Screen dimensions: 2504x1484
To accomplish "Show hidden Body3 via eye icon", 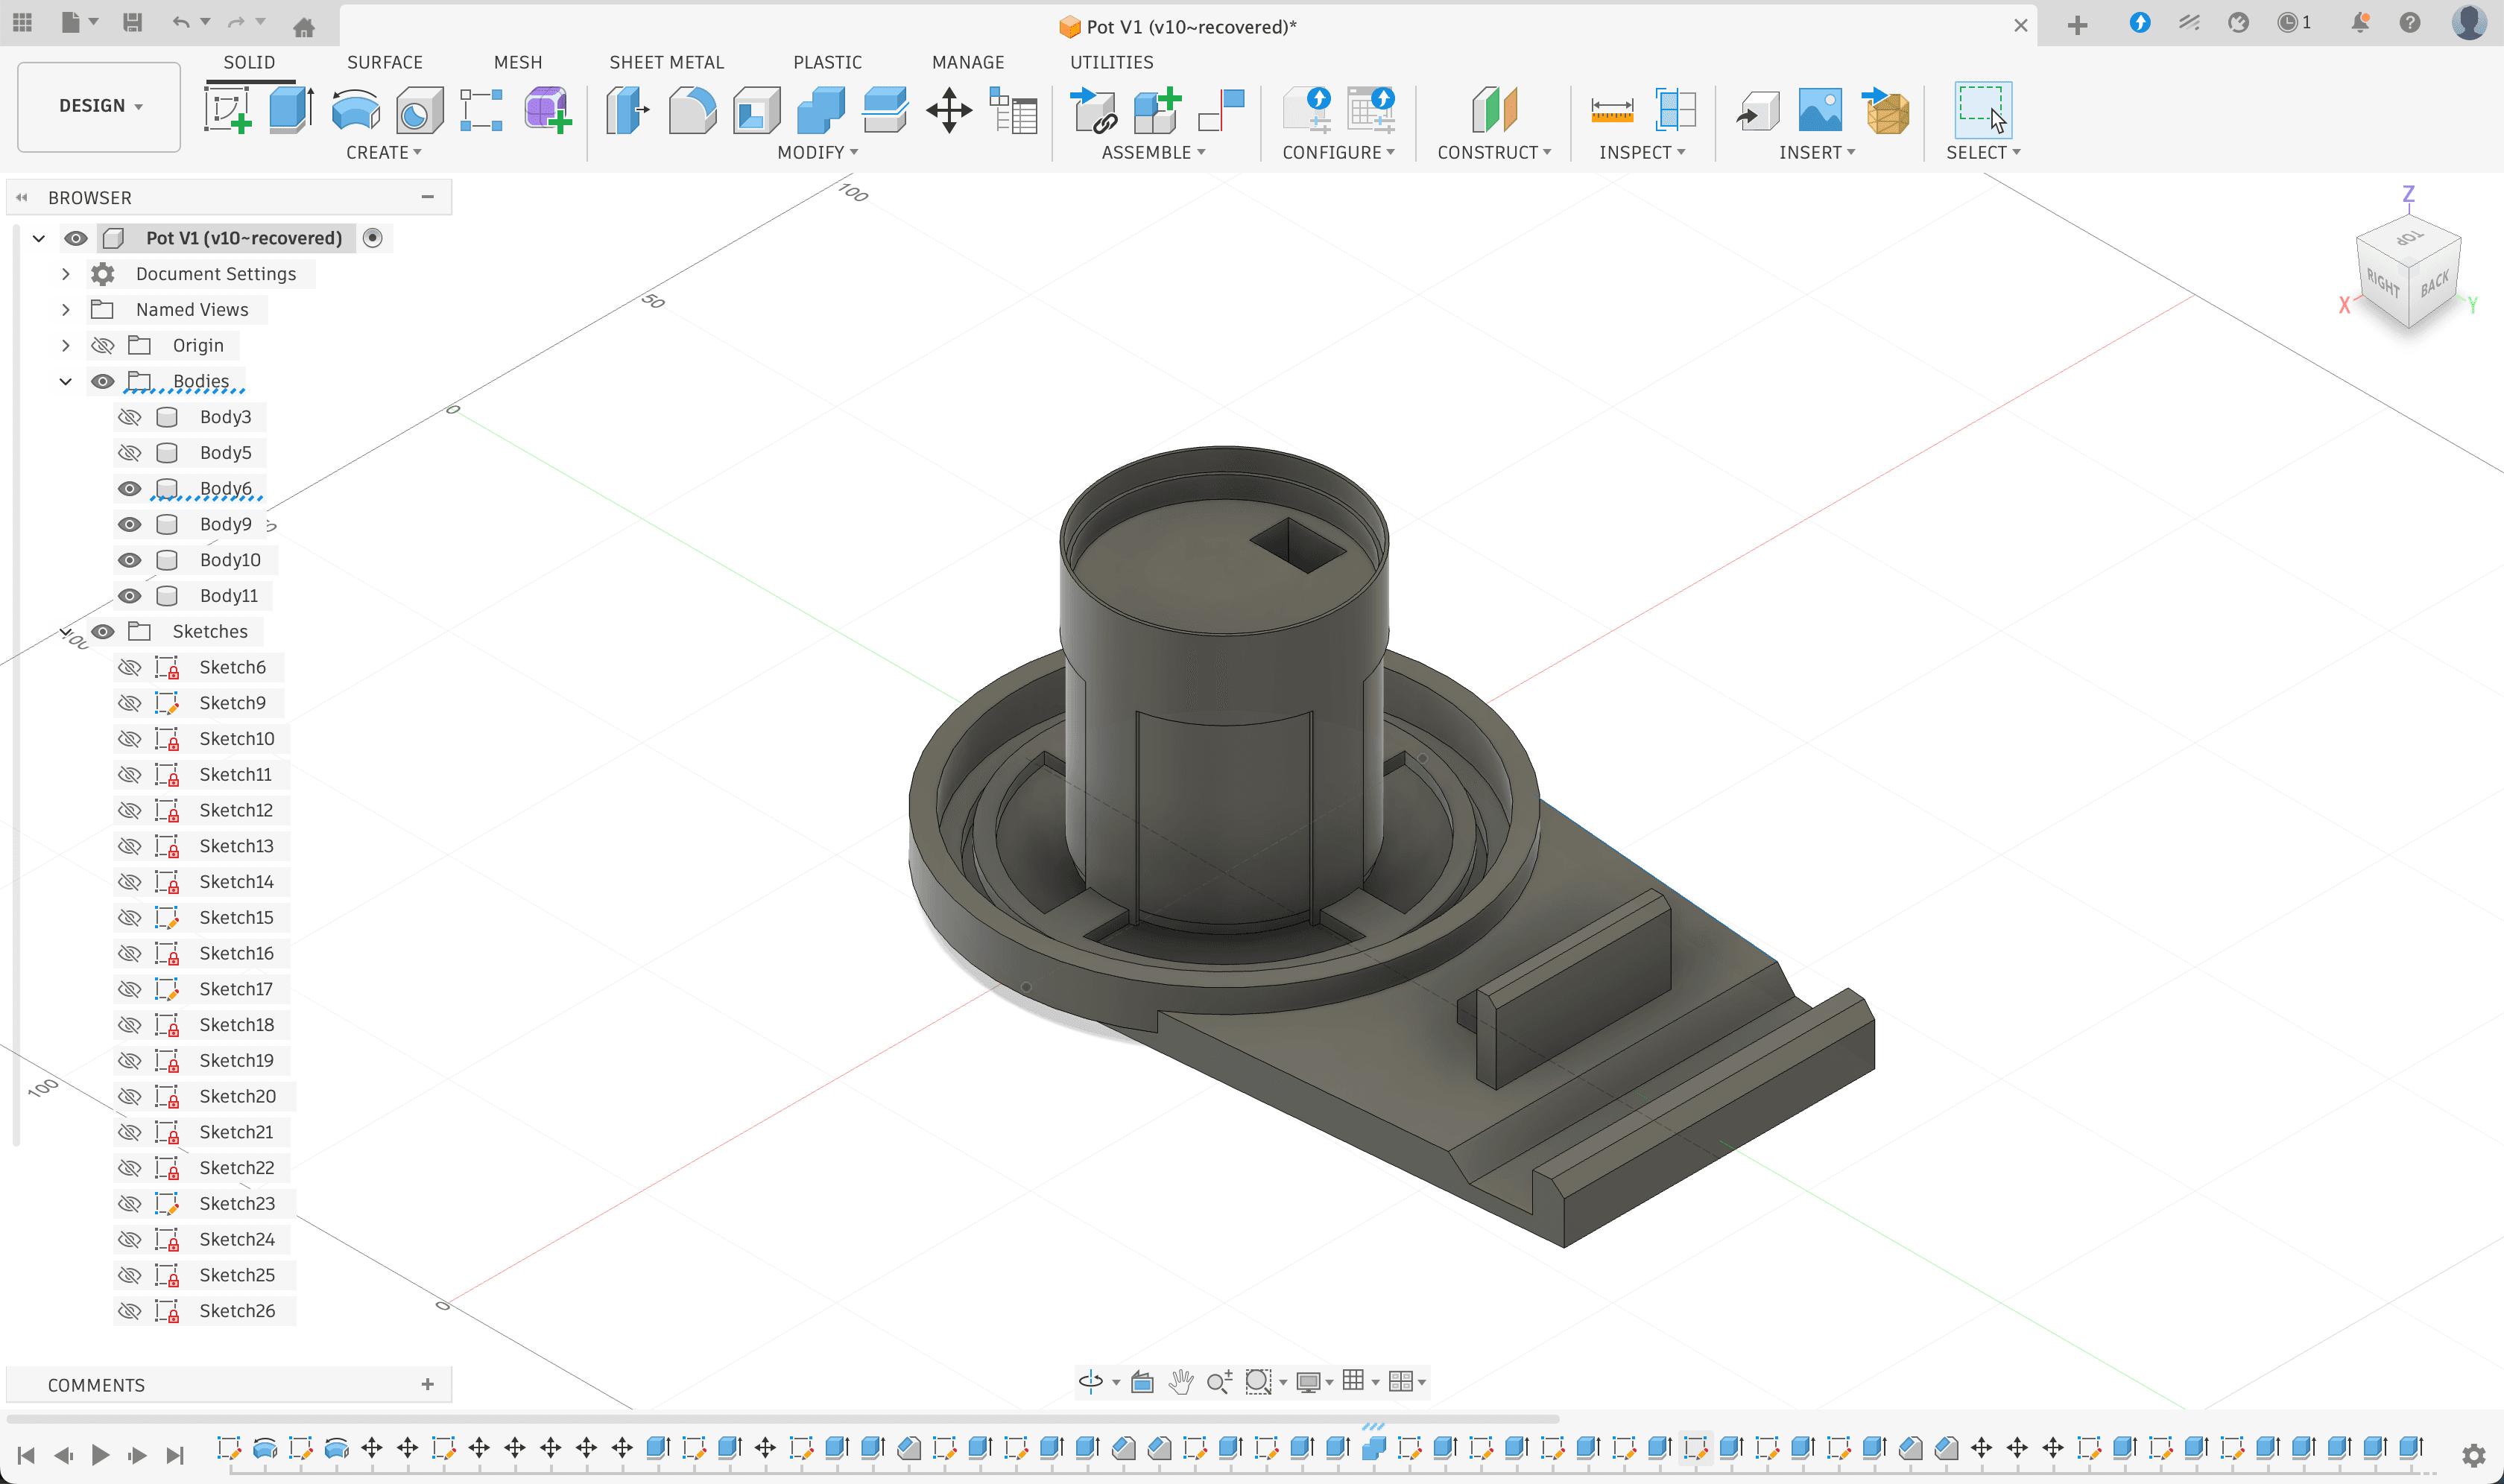I will 129,417.
